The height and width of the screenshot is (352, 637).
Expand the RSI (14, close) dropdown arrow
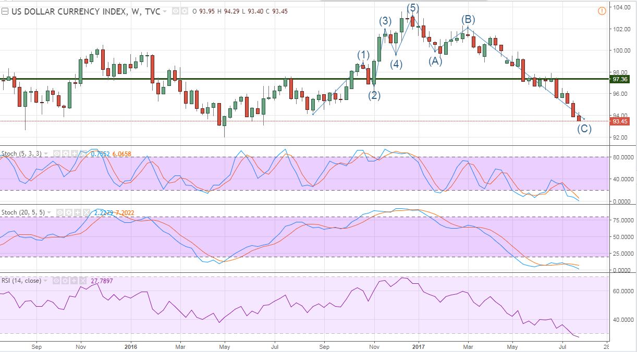(x=45, y=281)
